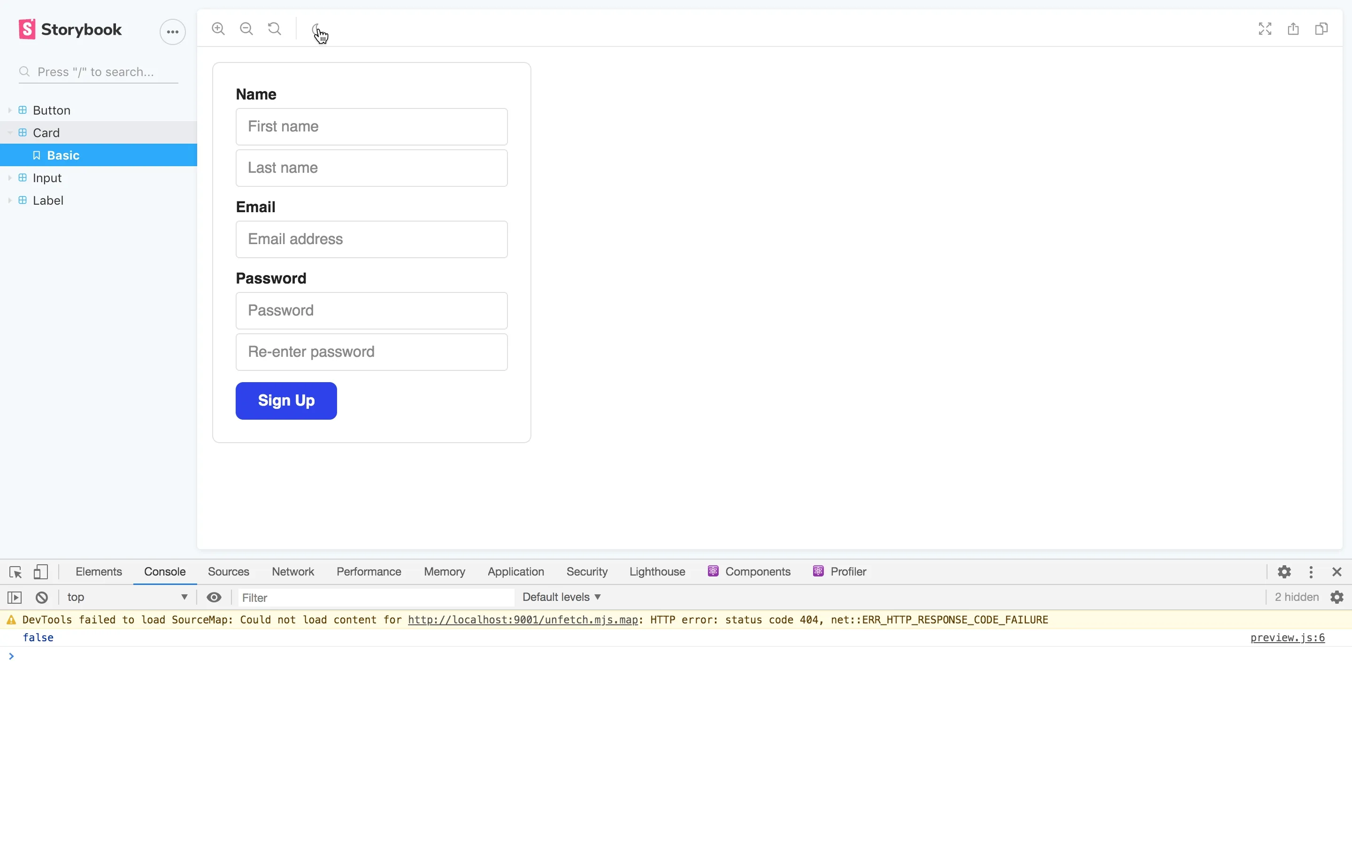Open the top JavaScript context dropdown
Viewport: 1352px width, 845px height.
[127, 597]
